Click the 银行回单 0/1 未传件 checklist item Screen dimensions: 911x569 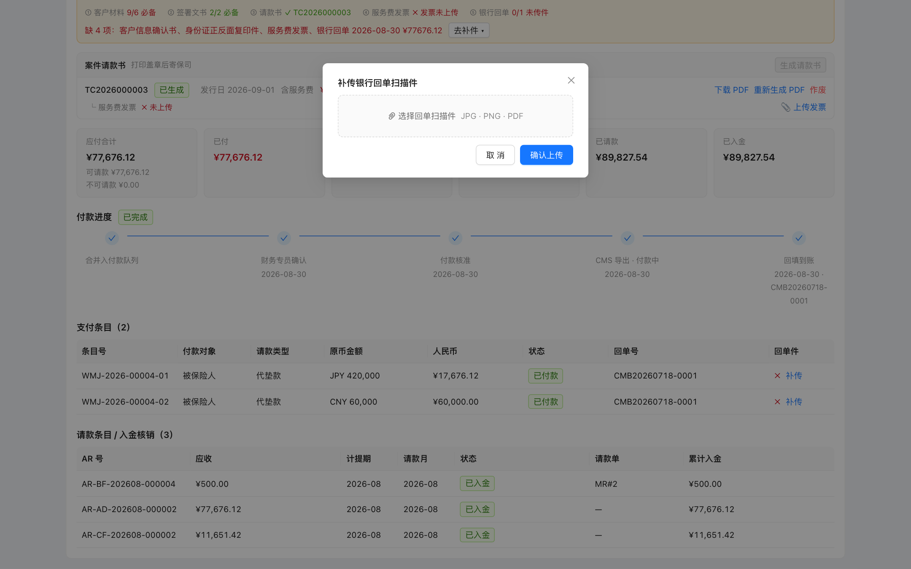[x=509, y=13]
